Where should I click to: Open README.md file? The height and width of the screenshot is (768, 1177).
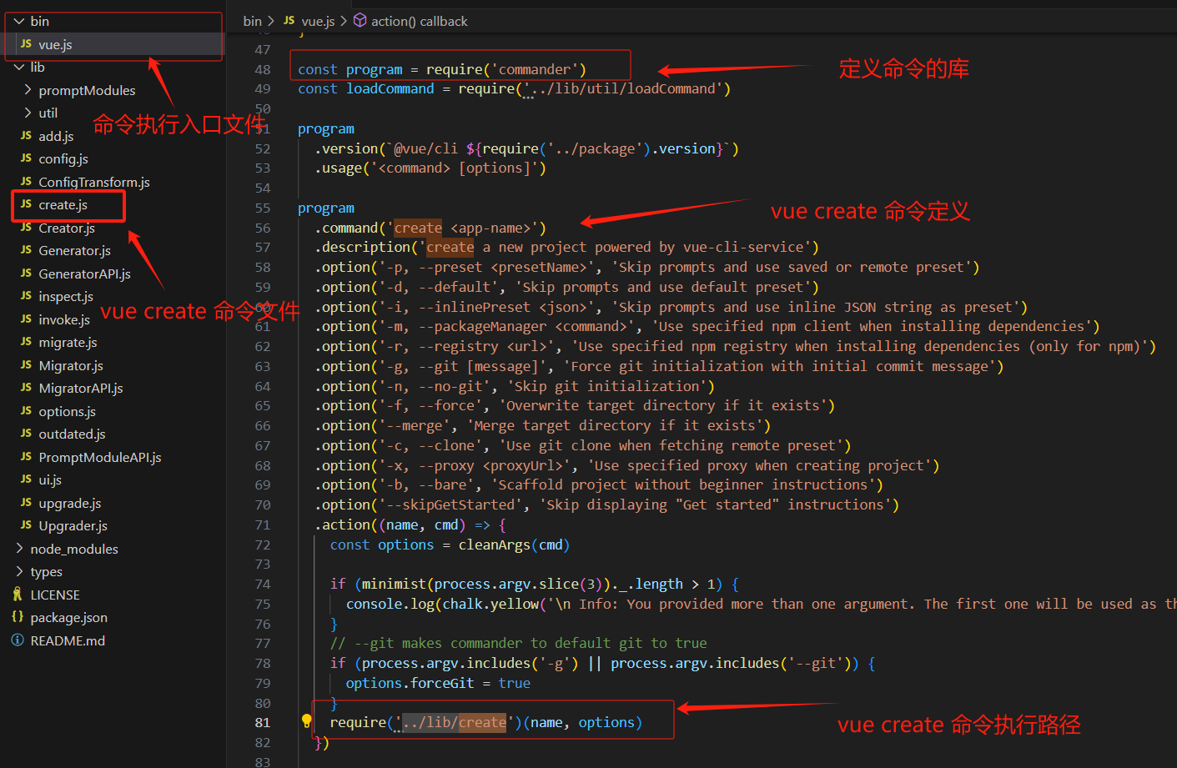pos(68,640)
